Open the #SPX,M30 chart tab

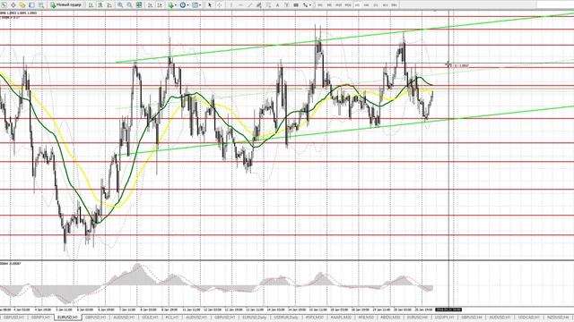[x=315, y=318]
